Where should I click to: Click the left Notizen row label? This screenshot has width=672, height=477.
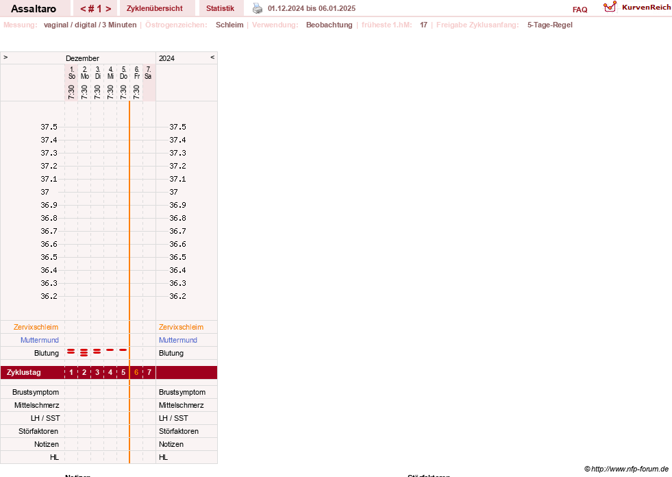click(x=47, y=444)
